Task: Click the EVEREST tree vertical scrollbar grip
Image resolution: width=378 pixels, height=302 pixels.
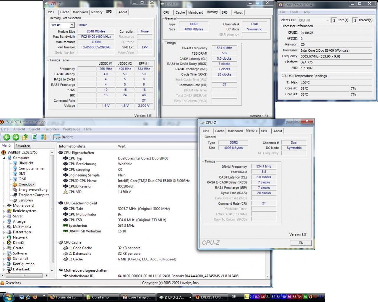Action: click(x=52, y=209)
